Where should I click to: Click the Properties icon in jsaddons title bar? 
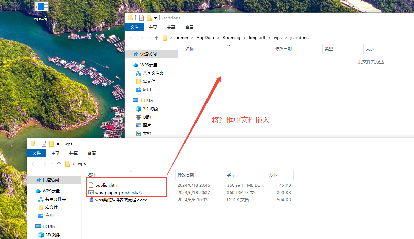(x=142, y=18)
